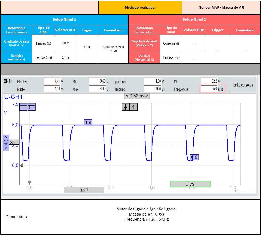This screenshot has width=262, height=244.
Task: Click the trigger time marker triangle
Action: pyautogui.click(x=29, y=183)
